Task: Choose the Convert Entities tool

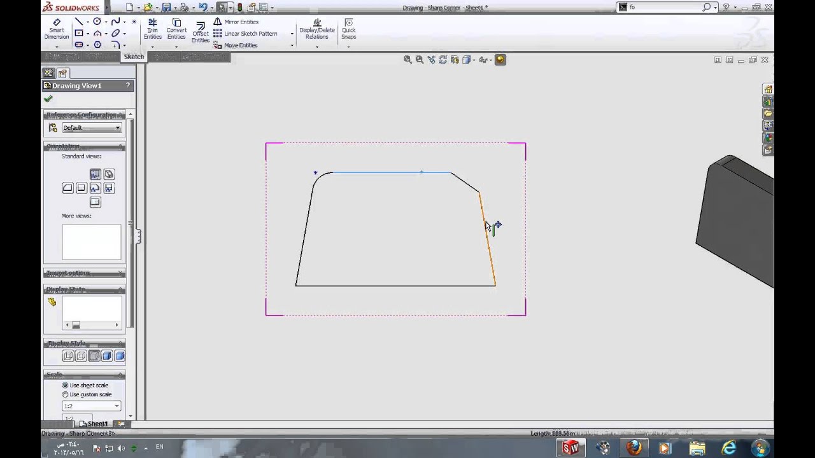Action: (176, 29)
